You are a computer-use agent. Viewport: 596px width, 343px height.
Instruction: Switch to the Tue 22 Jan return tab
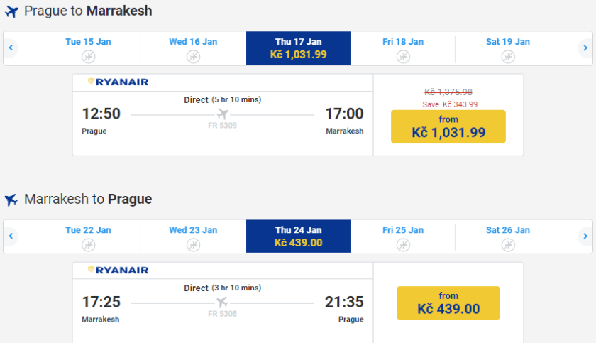(88, 236)
